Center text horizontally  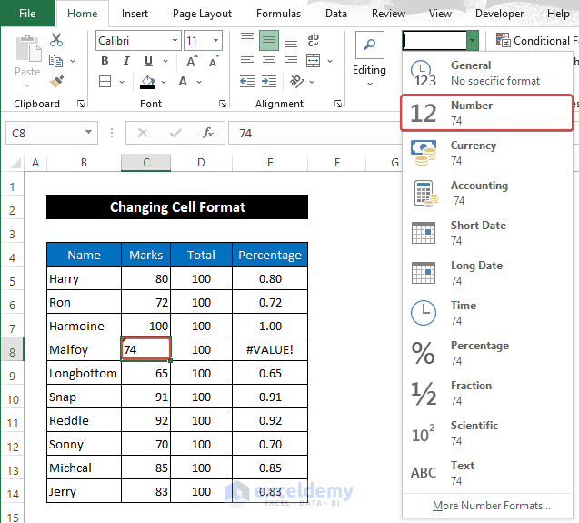269,61
